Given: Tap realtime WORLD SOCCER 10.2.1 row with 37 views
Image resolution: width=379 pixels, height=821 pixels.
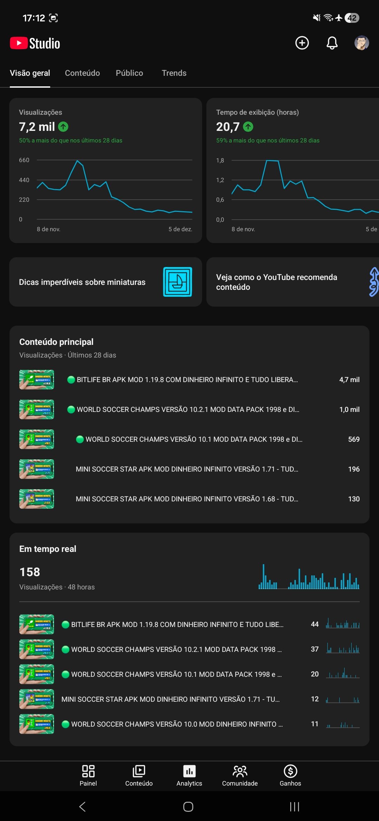Looking at the screenshot, I should [189, 649].
